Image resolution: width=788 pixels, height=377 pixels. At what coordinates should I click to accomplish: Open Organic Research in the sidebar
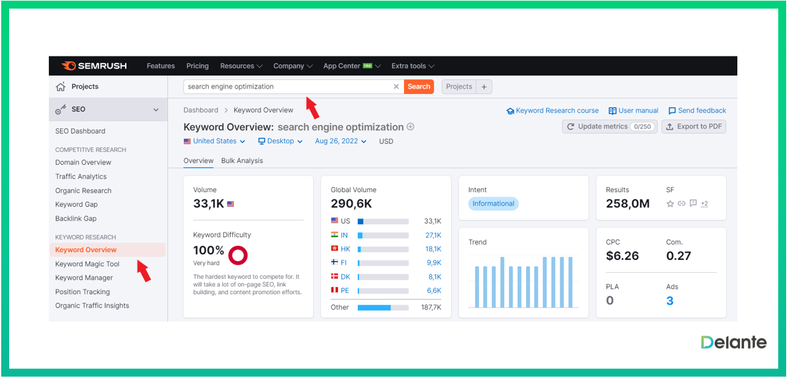pos(83,190)
